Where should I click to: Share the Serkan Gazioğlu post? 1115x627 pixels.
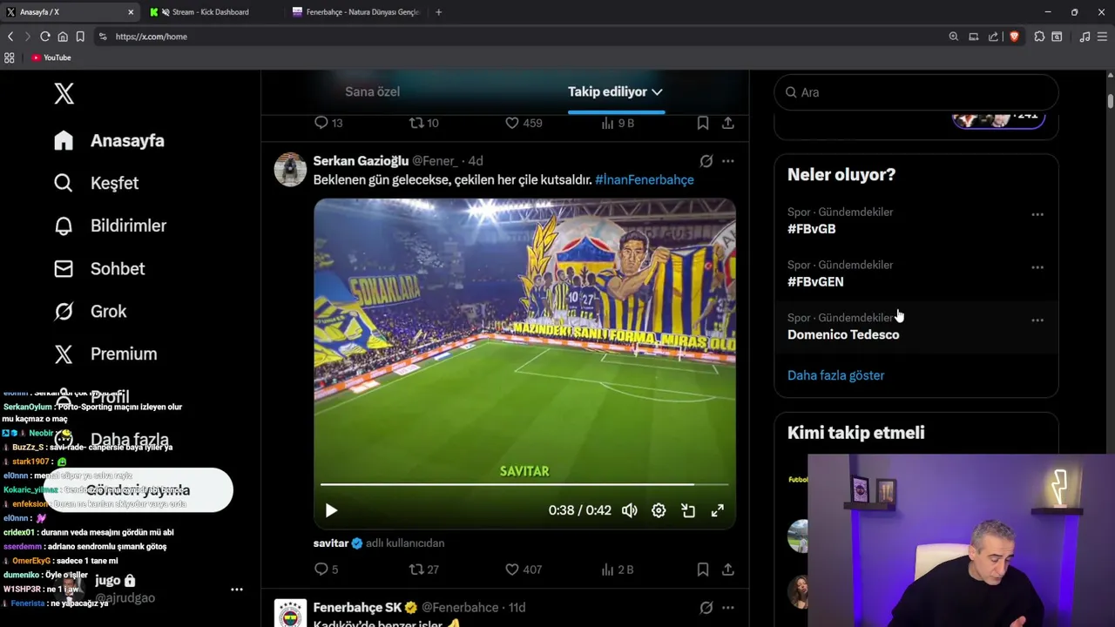click(727, 570)
